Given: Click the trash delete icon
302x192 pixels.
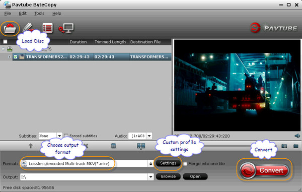Looking at the screenshot, I should pyautogui.click(x=113, y=146).
